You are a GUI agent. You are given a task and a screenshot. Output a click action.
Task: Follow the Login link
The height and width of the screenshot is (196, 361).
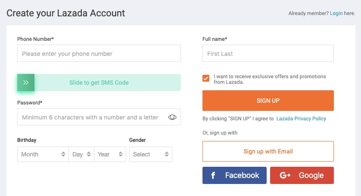coord(336,13)
